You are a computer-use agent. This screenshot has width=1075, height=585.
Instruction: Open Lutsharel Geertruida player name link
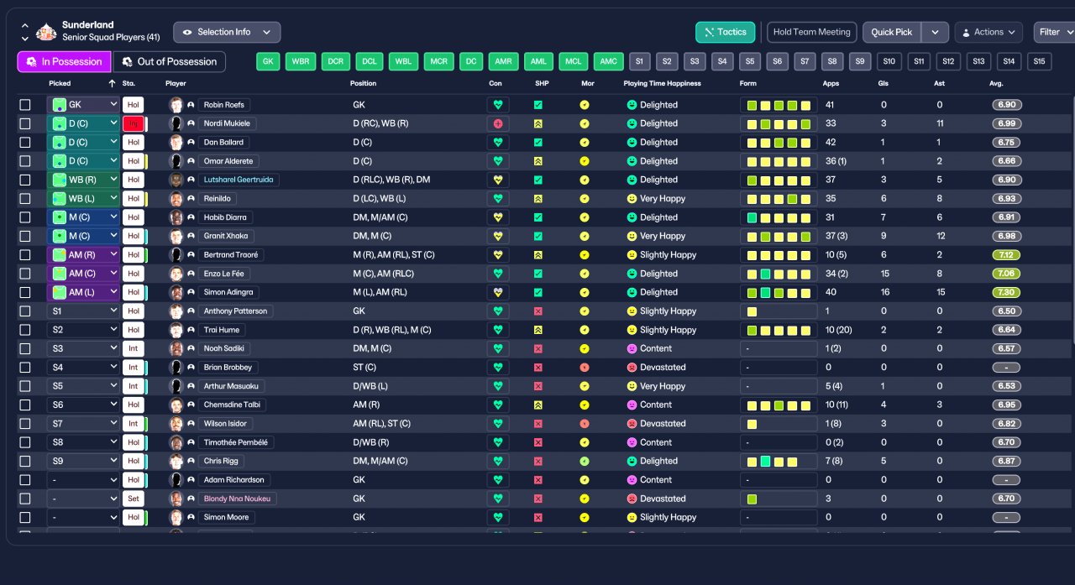pos(239,180)
